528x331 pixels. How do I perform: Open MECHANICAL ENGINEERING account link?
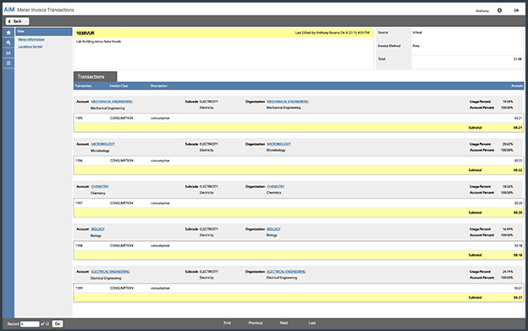[x=112, y=102]
